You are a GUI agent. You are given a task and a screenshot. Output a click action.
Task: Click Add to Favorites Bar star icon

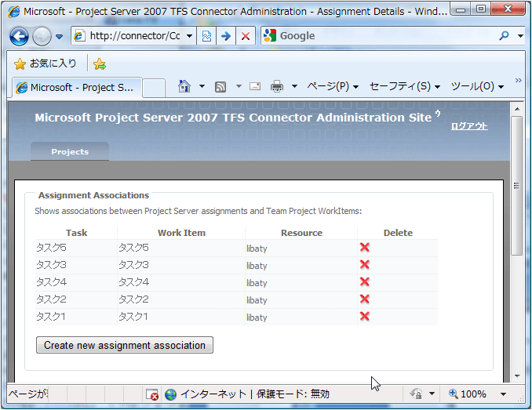pos(100,63)
